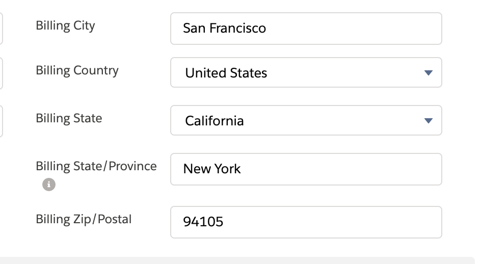The width and height of the screenshot is (481, 264).
Task: Open the dropdown showing California
Action: [306, 121]
